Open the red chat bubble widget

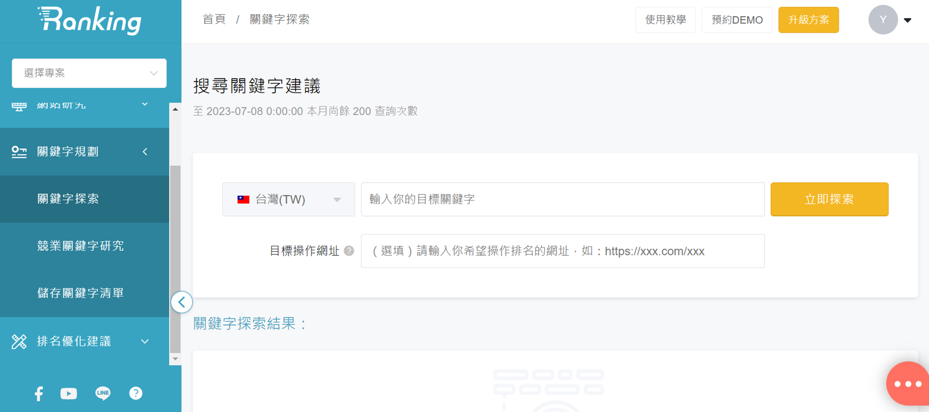pyautogui.click(x=907, y=384)
